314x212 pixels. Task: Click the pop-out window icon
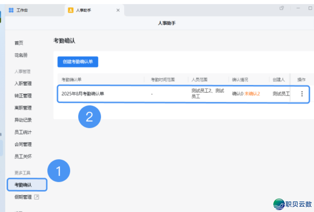(x=281, y=8)
